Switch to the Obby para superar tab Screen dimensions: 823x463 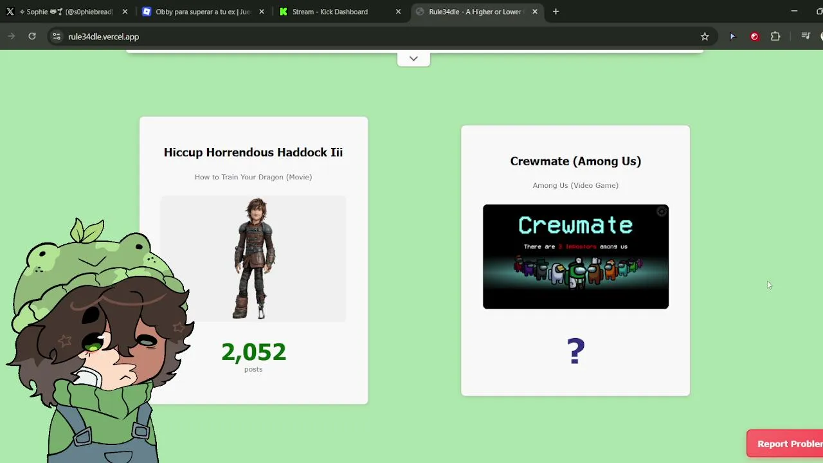(x=202, y=12)
